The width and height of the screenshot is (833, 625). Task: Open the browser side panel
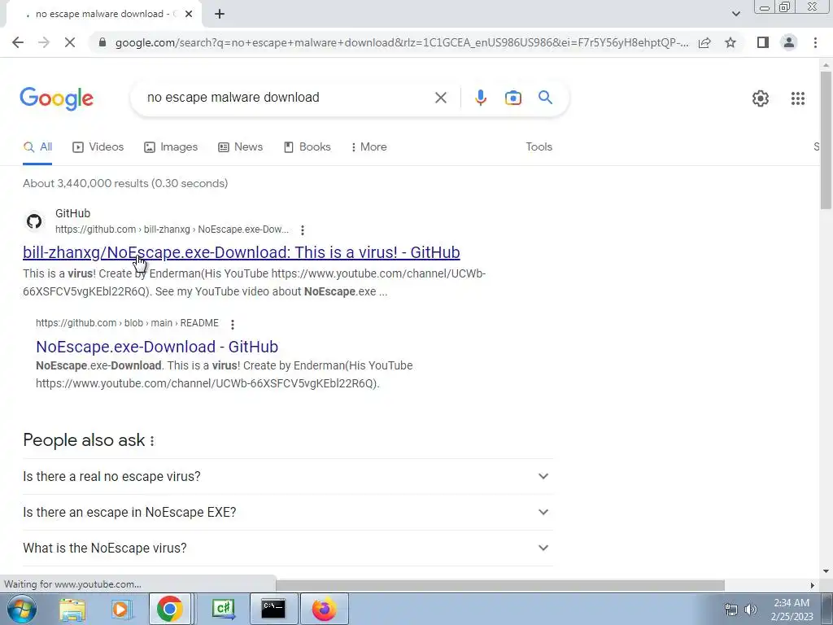coord(763,42)
